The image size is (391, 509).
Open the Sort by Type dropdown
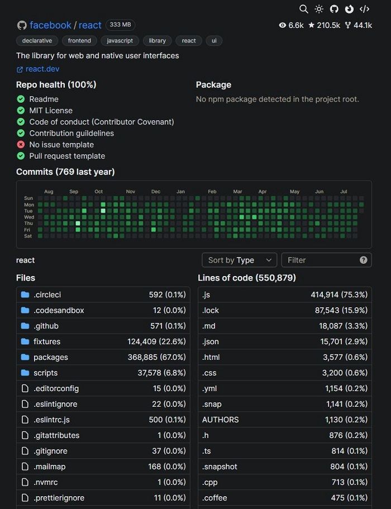coord(239,260)
